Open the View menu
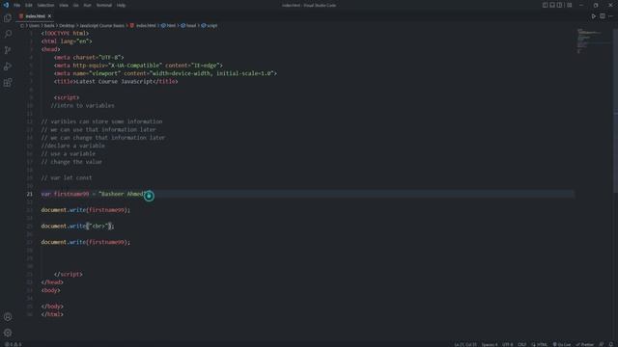 64,5
